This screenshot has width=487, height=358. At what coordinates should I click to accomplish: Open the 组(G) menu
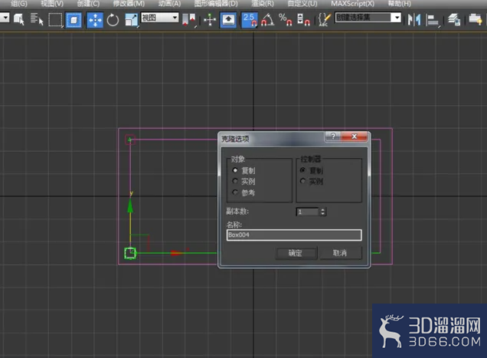point(19,4)
